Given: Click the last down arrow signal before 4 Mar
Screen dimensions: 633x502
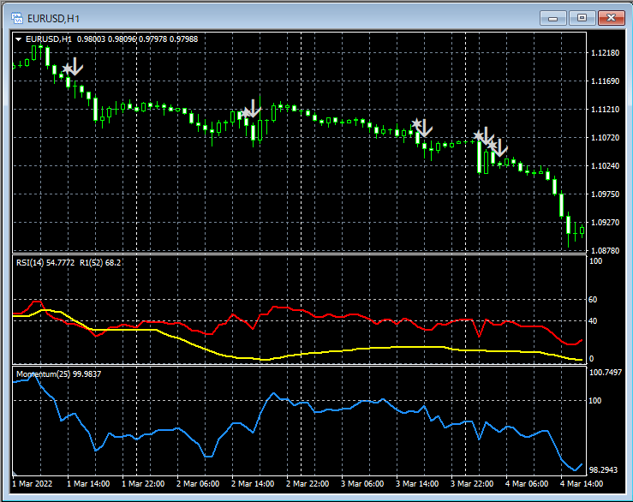Looking at the screenshot, I should click(499, 147).
